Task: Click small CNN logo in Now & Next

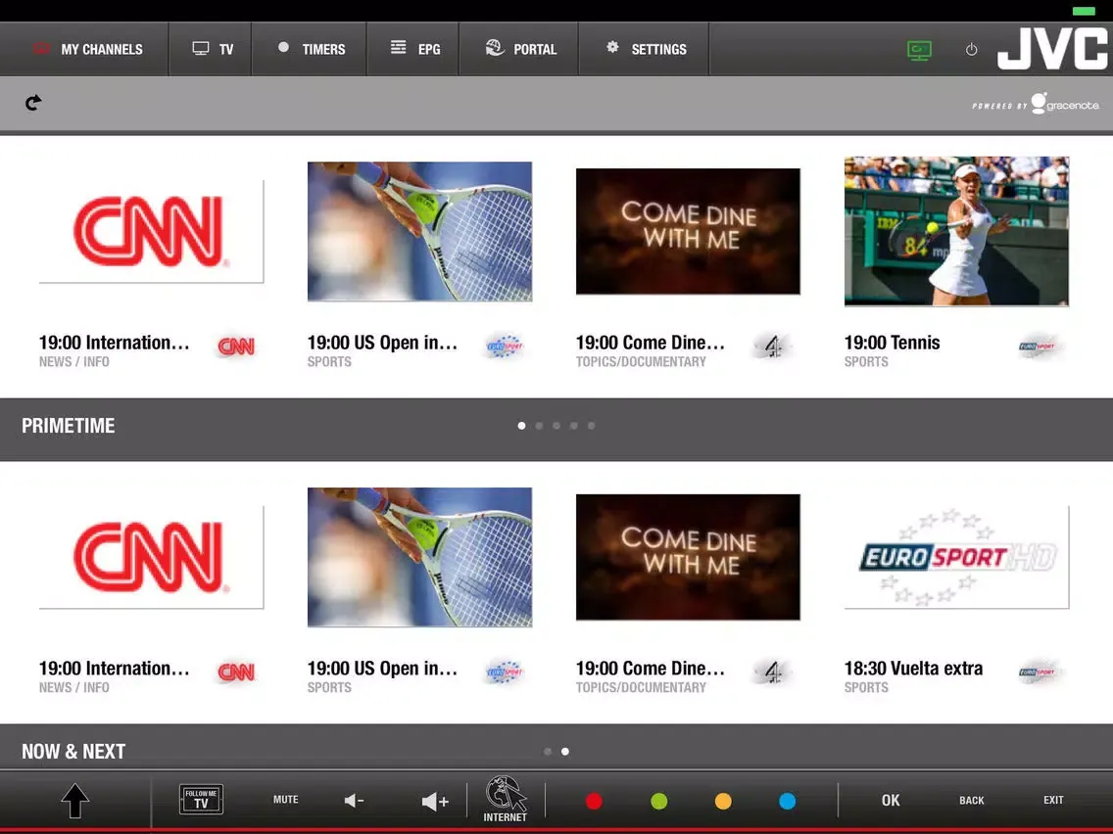Action: click(x=236, y=672)
